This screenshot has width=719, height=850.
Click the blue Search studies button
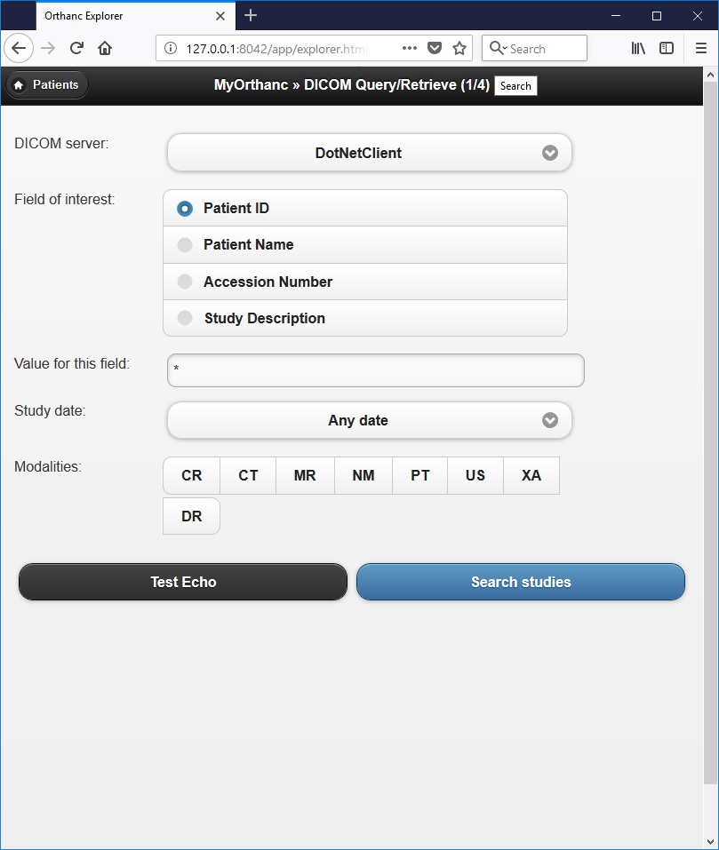coord(521,582)
